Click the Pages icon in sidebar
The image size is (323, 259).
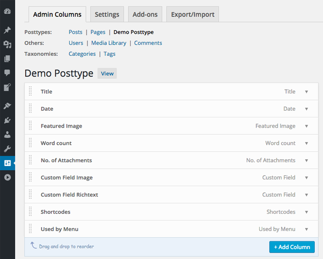tap(7, 59)
